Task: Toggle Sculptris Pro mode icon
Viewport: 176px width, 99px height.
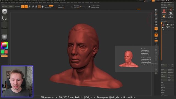Action: (x=43, y=7)
